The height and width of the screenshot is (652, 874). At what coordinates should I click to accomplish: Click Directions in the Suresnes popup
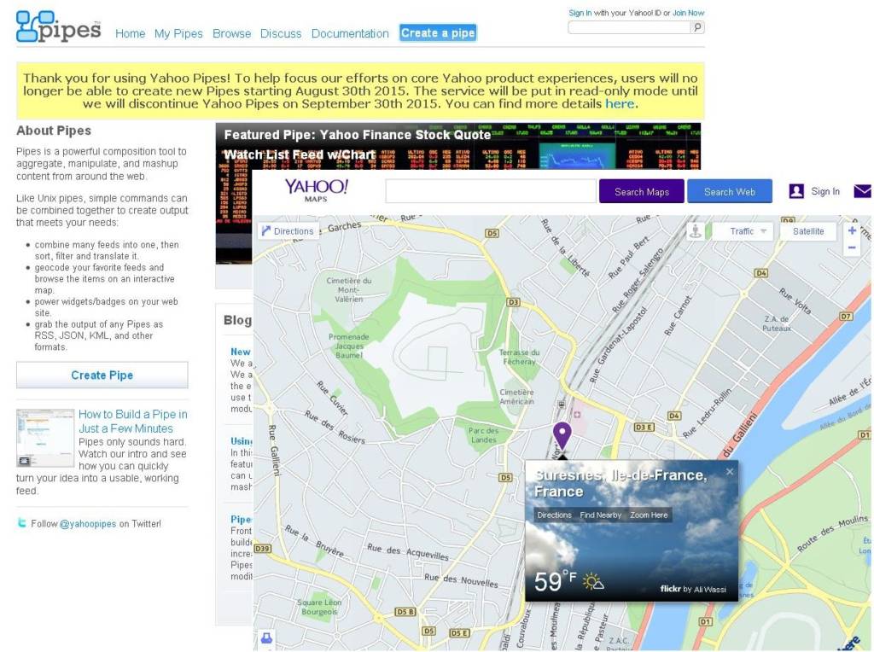click(x=554, y=515)
